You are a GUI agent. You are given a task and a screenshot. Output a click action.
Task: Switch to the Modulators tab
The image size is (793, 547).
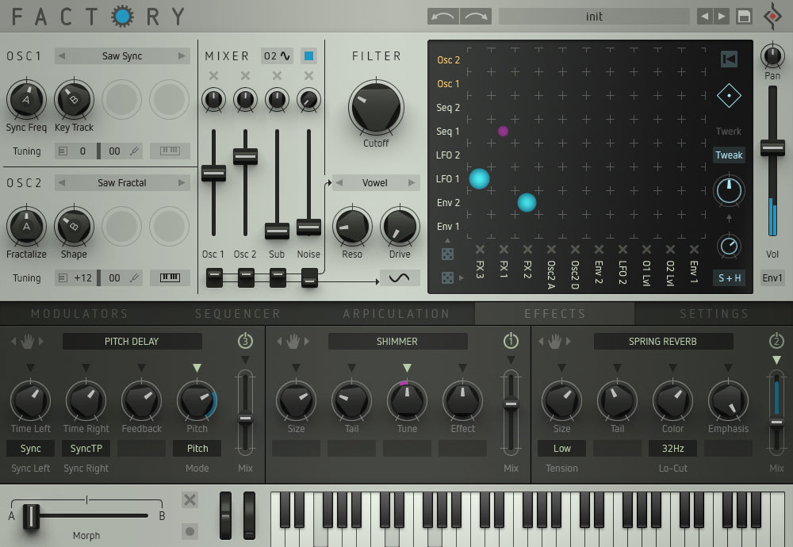click(79, 313)
